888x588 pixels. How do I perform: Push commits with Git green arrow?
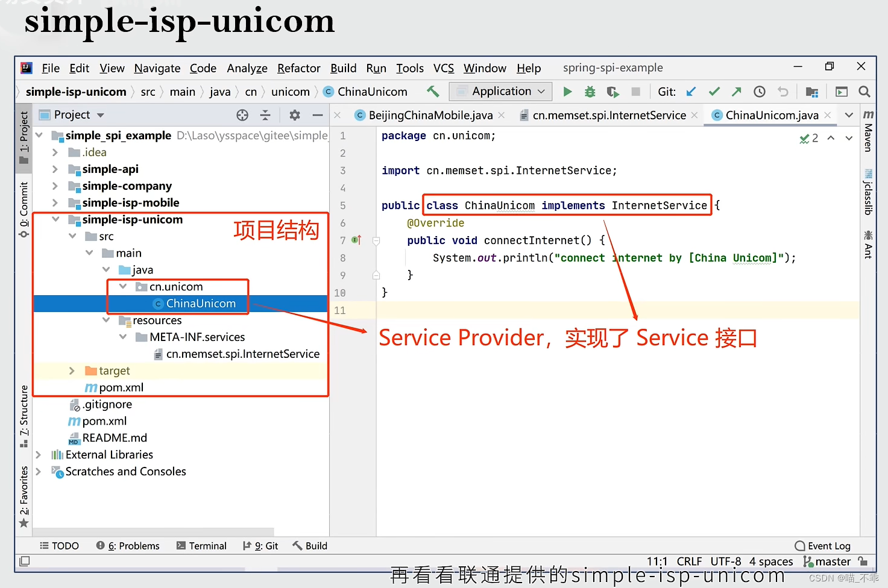(x=737, y=92)
